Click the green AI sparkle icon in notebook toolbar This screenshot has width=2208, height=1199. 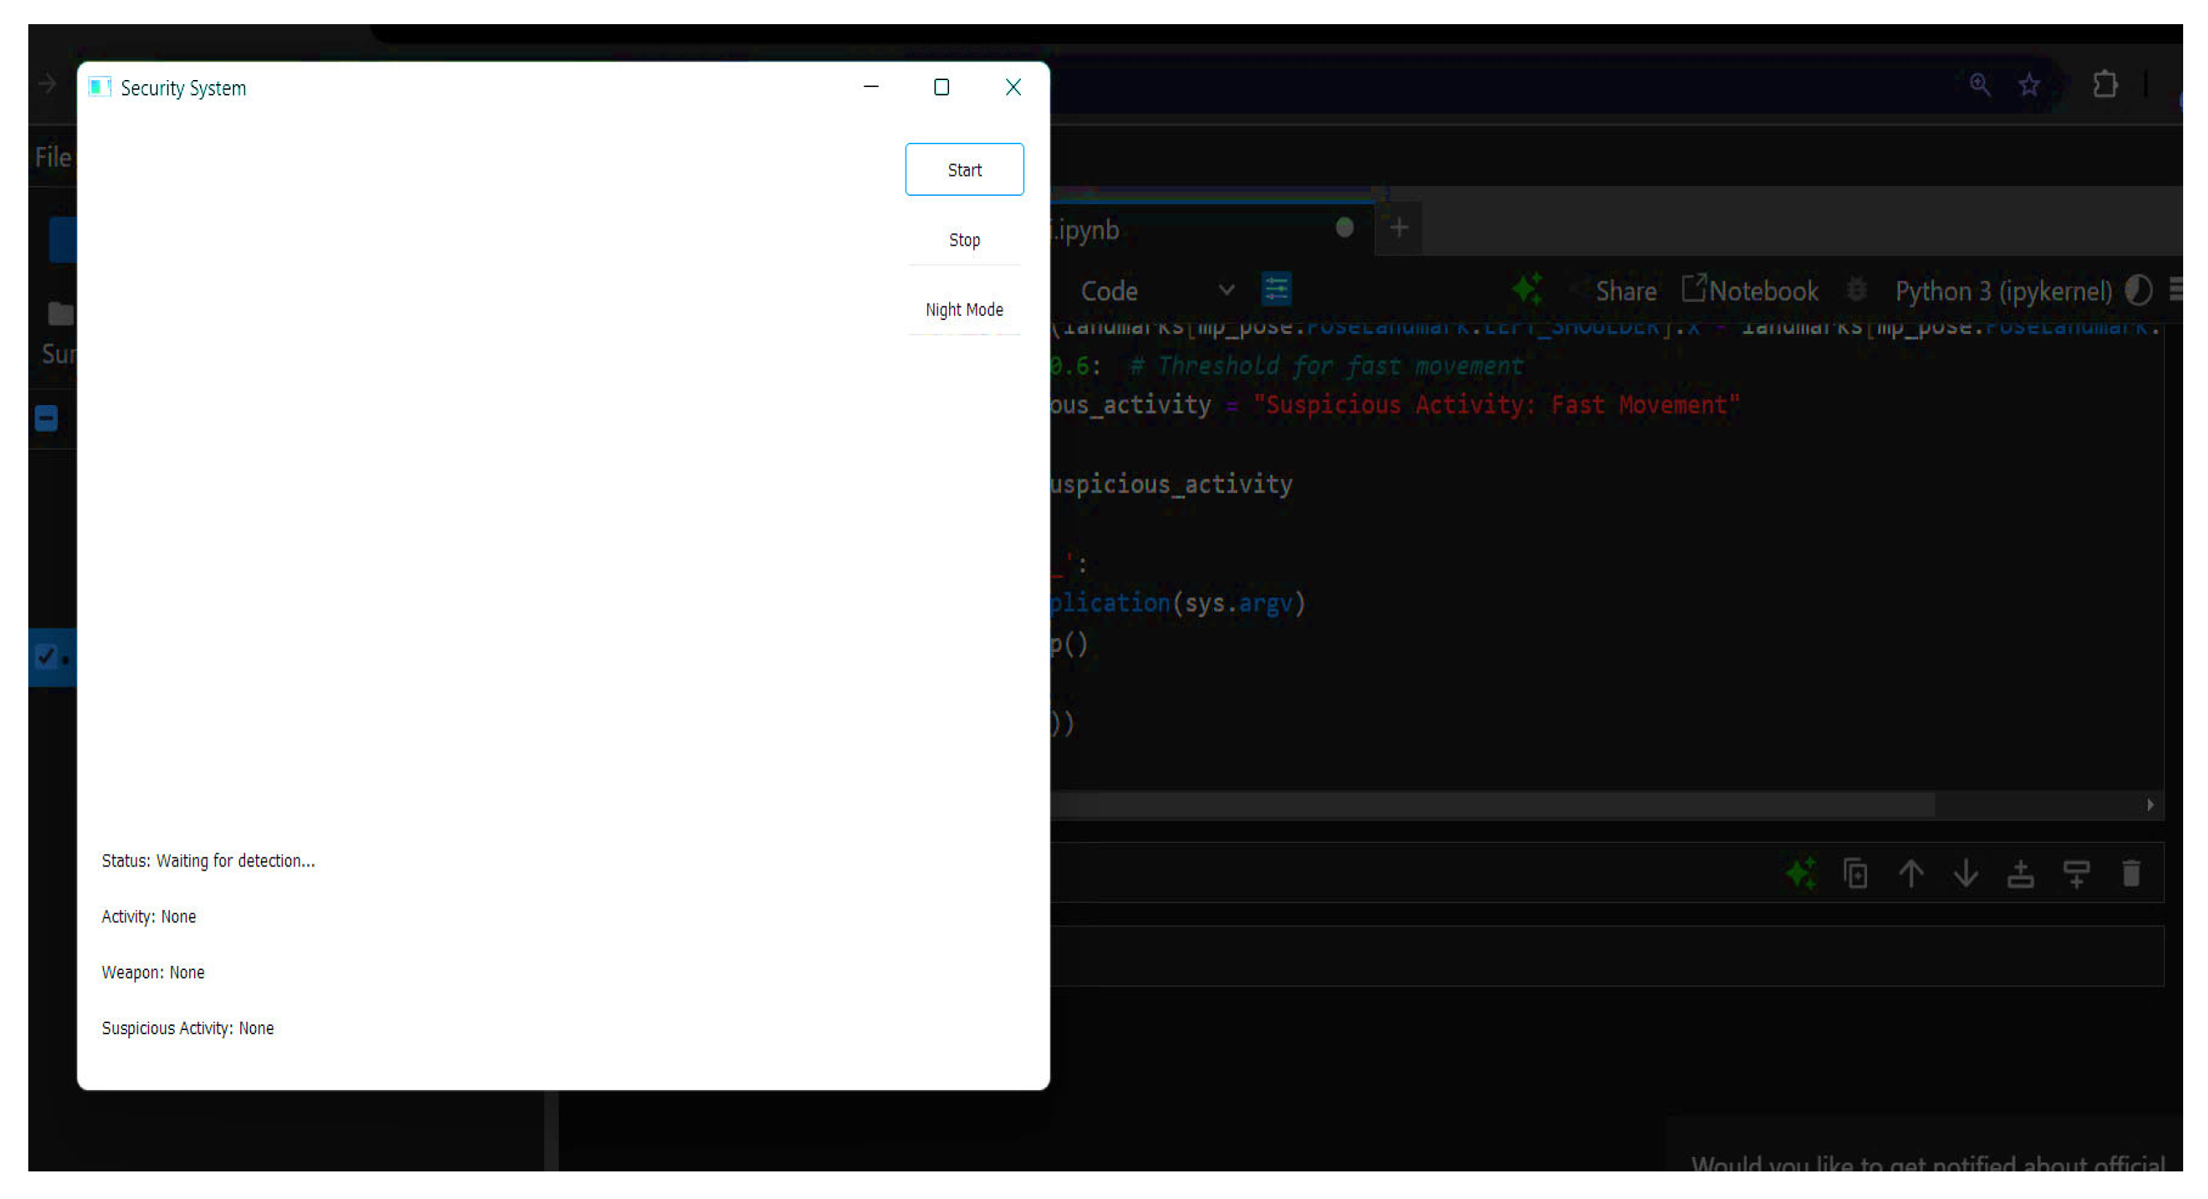(1527, 288)
